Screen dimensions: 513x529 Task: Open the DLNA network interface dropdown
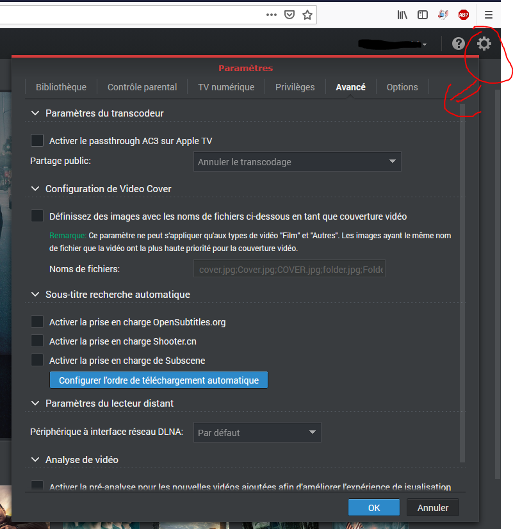click(257, 432)
